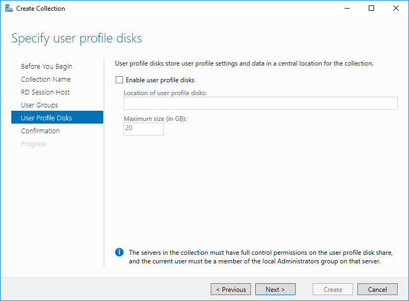The width and height of the screenshot is (409, 301).
Task: Click the disabled Create button
Action: (333, 290)
